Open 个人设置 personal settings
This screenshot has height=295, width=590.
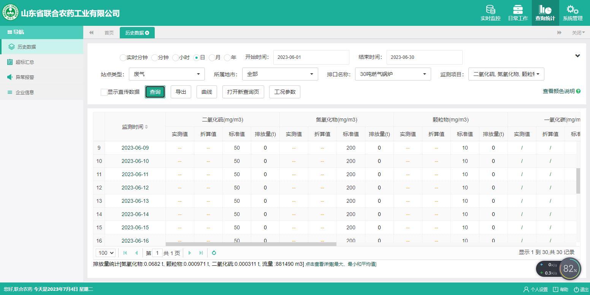536,289
